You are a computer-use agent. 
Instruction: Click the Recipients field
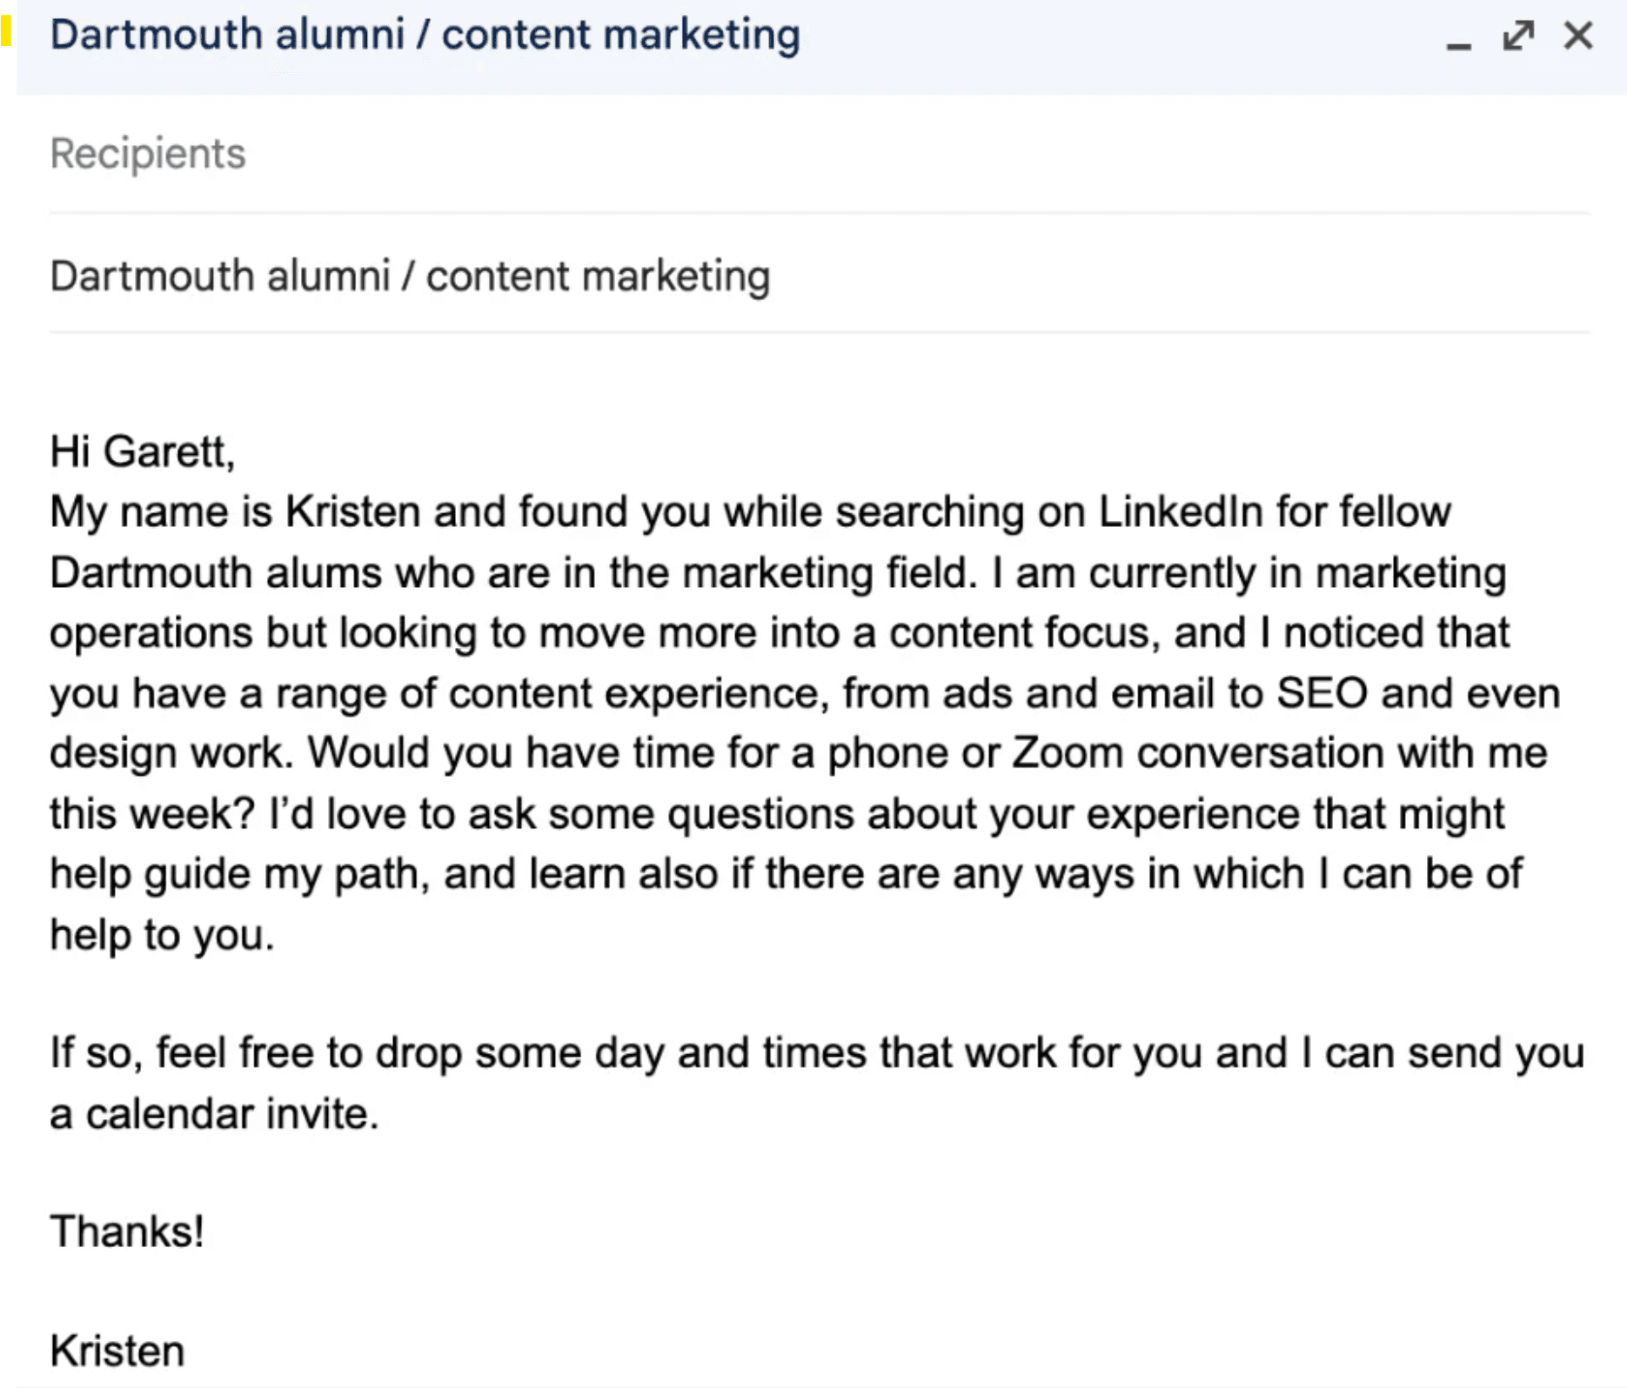pos(148,154)
